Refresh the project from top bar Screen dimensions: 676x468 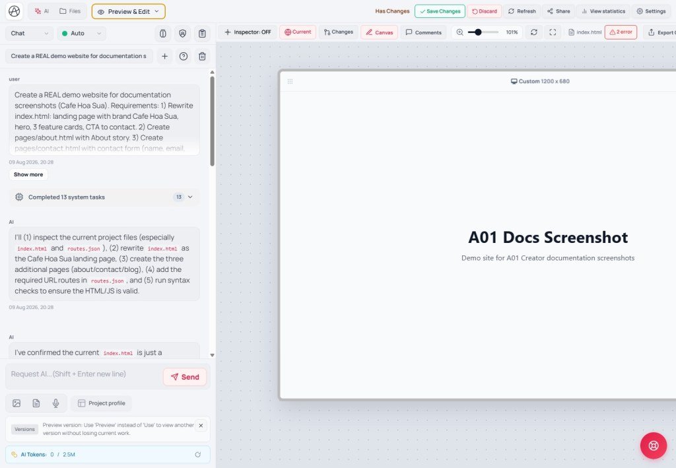522,11
